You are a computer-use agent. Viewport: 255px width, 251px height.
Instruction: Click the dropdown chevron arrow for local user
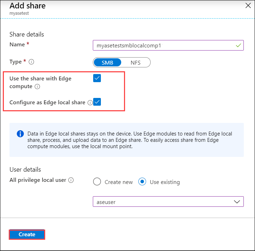[x=236, y=202]
